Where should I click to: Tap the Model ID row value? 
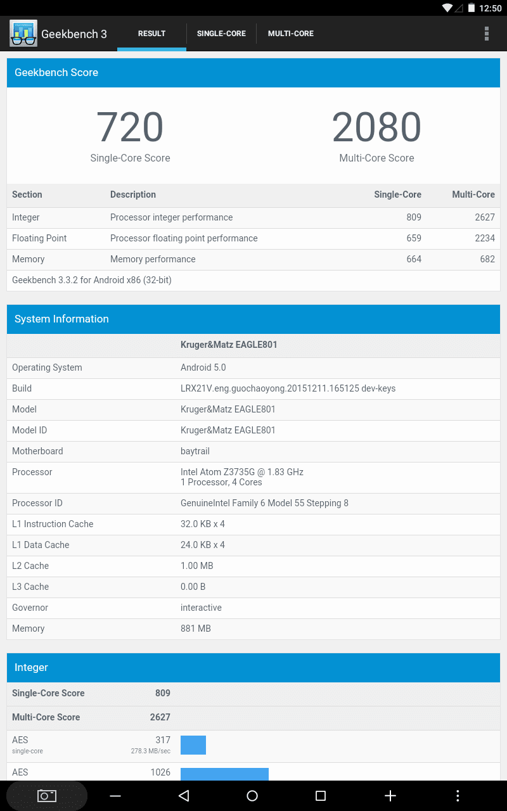pyautogui.click(x=228, y=430)
